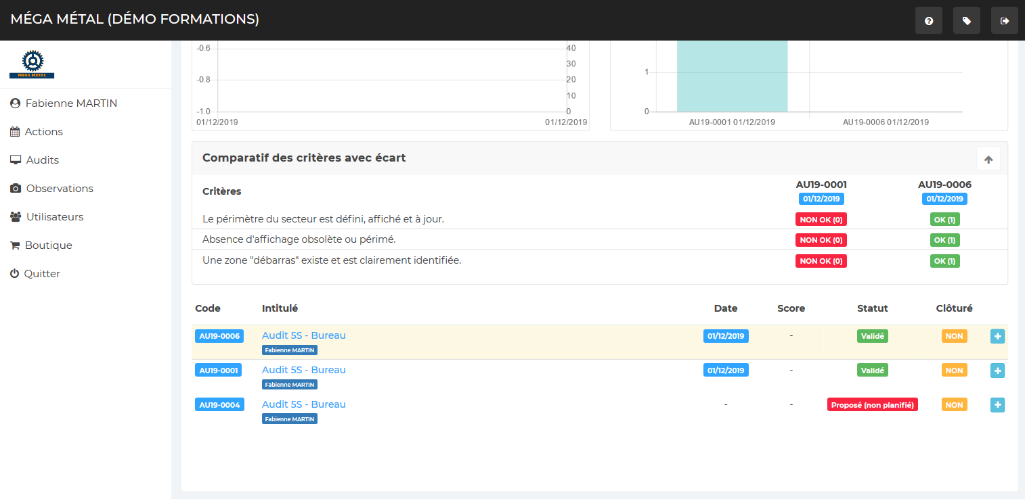This screenshot has width=1025, height=499.
Task: Open Observations in the sidebar
Action: point(59,189)
